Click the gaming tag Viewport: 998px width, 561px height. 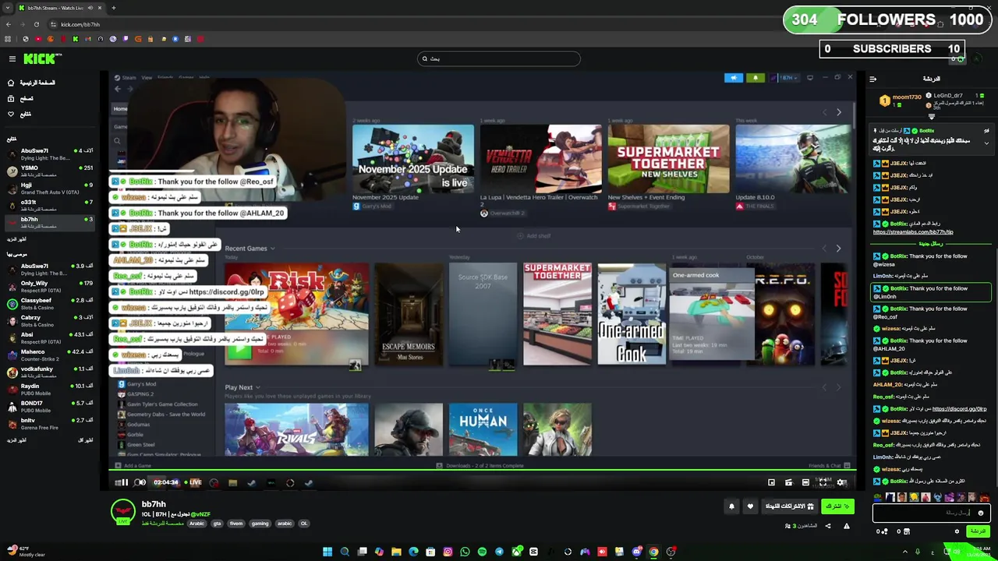click(260, 524)
